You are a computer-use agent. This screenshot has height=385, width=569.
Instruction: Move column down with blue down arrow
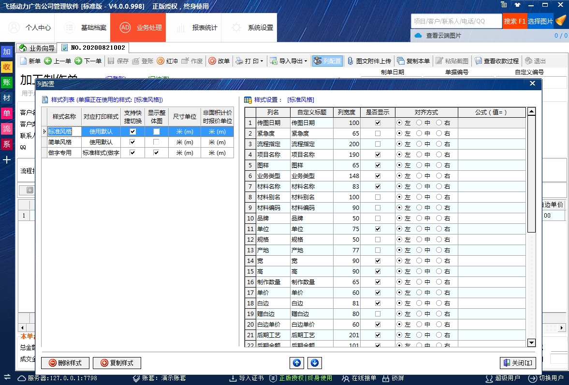click(314, 363)
